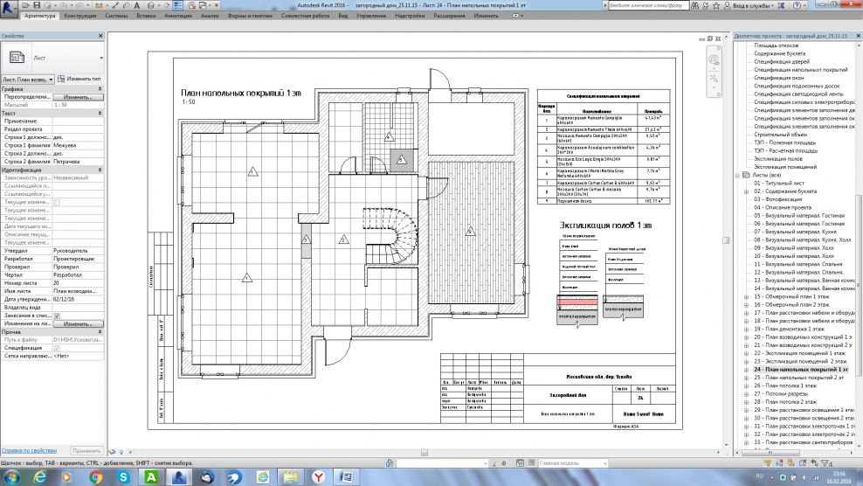Collapse the 'Графика' properties section
863x486 pixels.
pyautogui.click(x=99, y=89)
